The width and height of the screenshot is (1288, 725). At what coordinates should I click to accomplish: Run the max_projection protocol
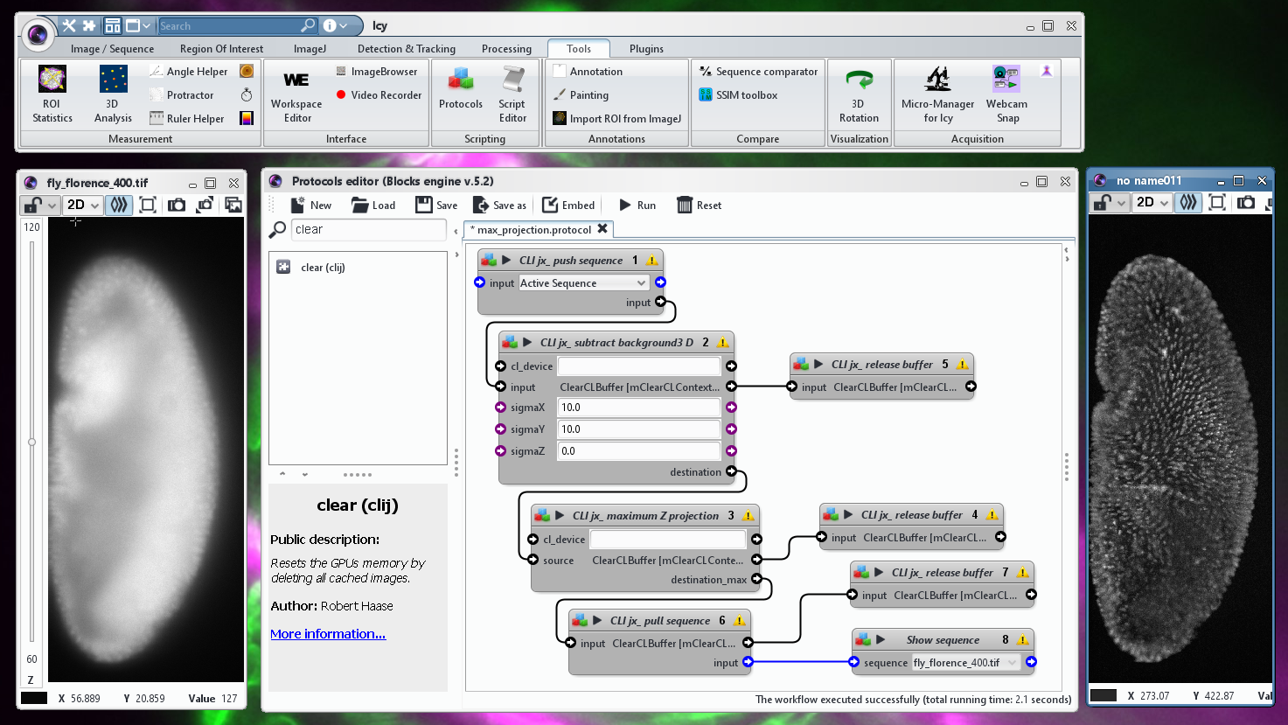(x=637, y=205)
